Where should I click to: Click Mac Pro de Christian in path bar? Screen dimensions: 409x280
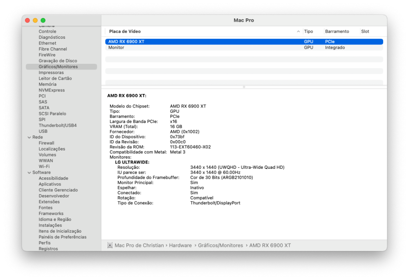(139, 245)
